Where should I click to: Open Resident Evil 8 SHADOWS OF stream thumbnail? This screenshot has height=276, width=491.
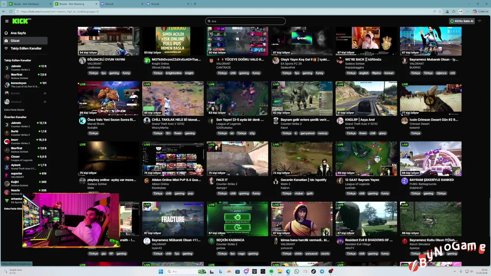tap(366, 219)
